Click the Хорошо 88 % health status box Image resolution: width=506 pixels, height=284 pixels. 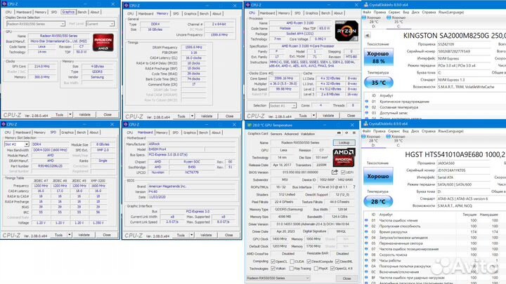379,57
